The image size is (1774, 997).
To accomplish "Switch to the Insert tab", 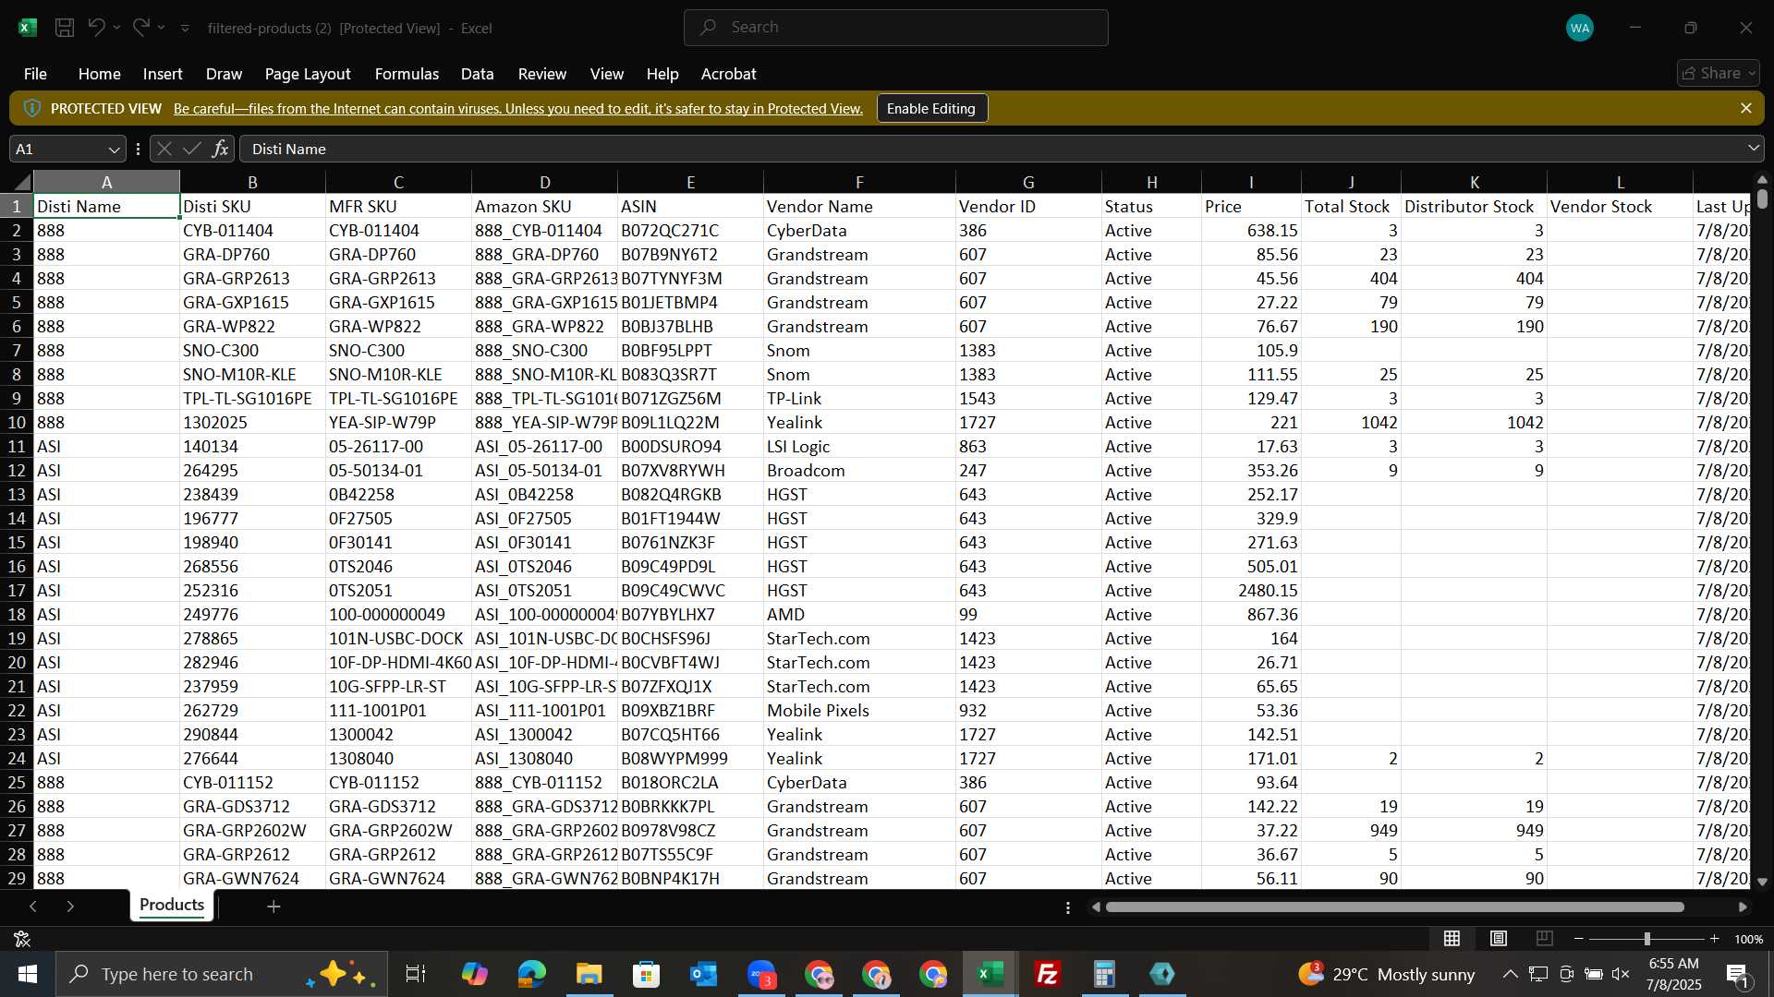I will tap(163, 74).
